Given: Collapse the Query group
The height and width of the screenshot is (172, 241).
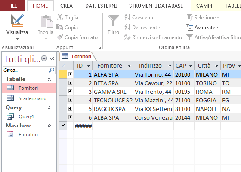Looking at the screenshot, I should [49, 107].
